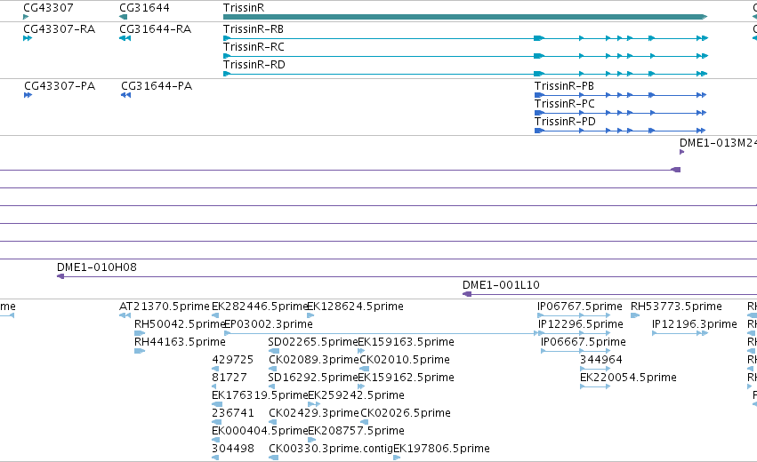Viewport: 757px width, 462px height.
Task: Open the IP12196.3prime EST label
Action: tap(695, 324)
